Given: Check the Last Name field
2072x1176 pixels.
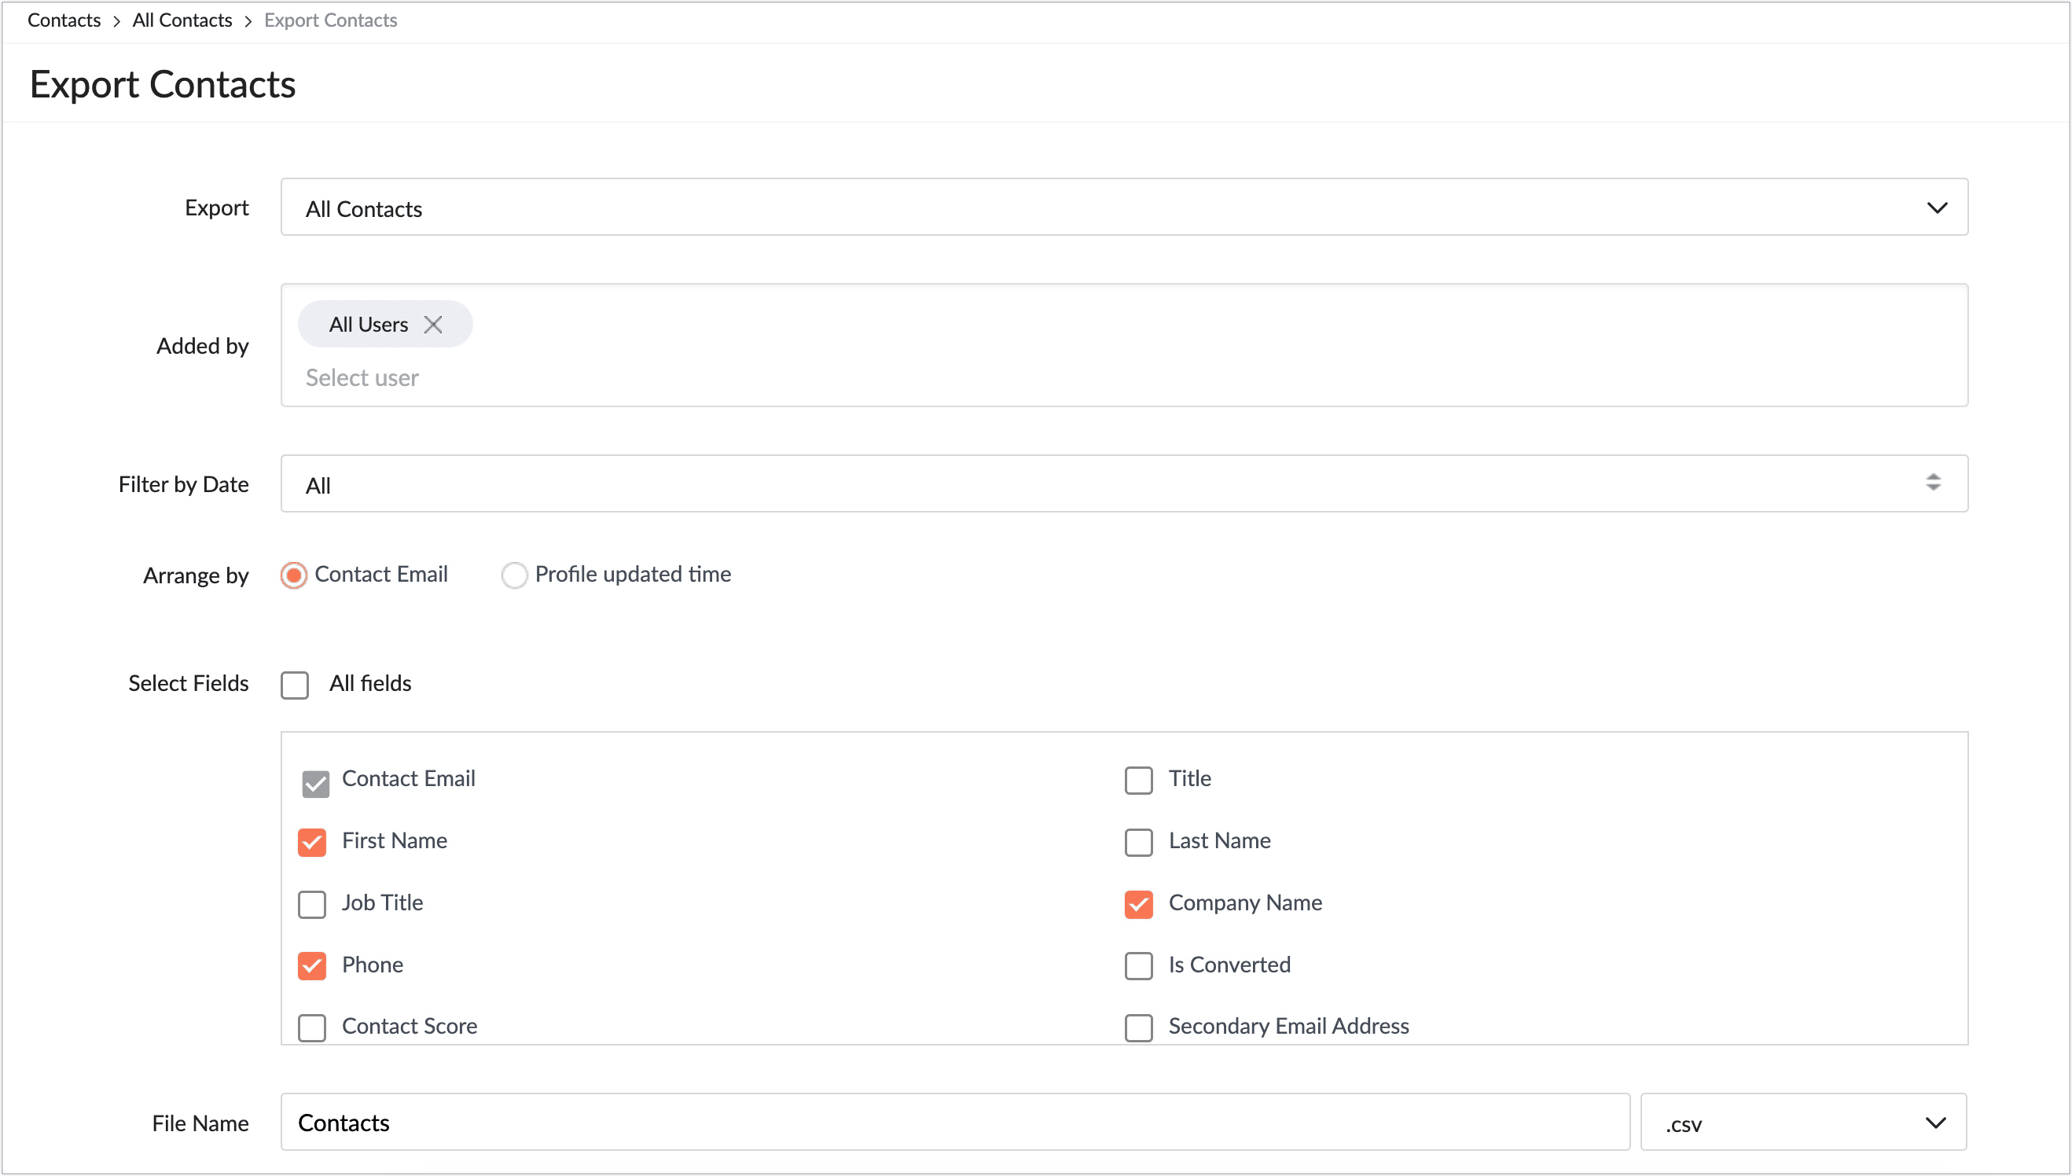Looking at the screenshot, I should 1138,843.
